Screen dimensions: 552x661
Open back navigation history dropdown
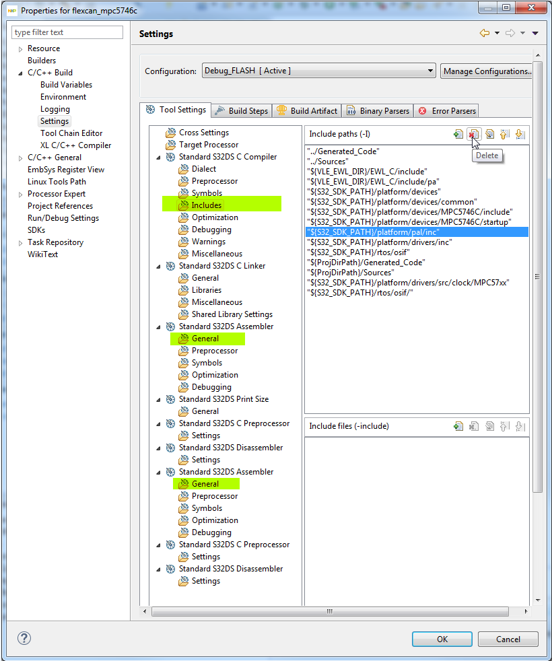[497, 33]
